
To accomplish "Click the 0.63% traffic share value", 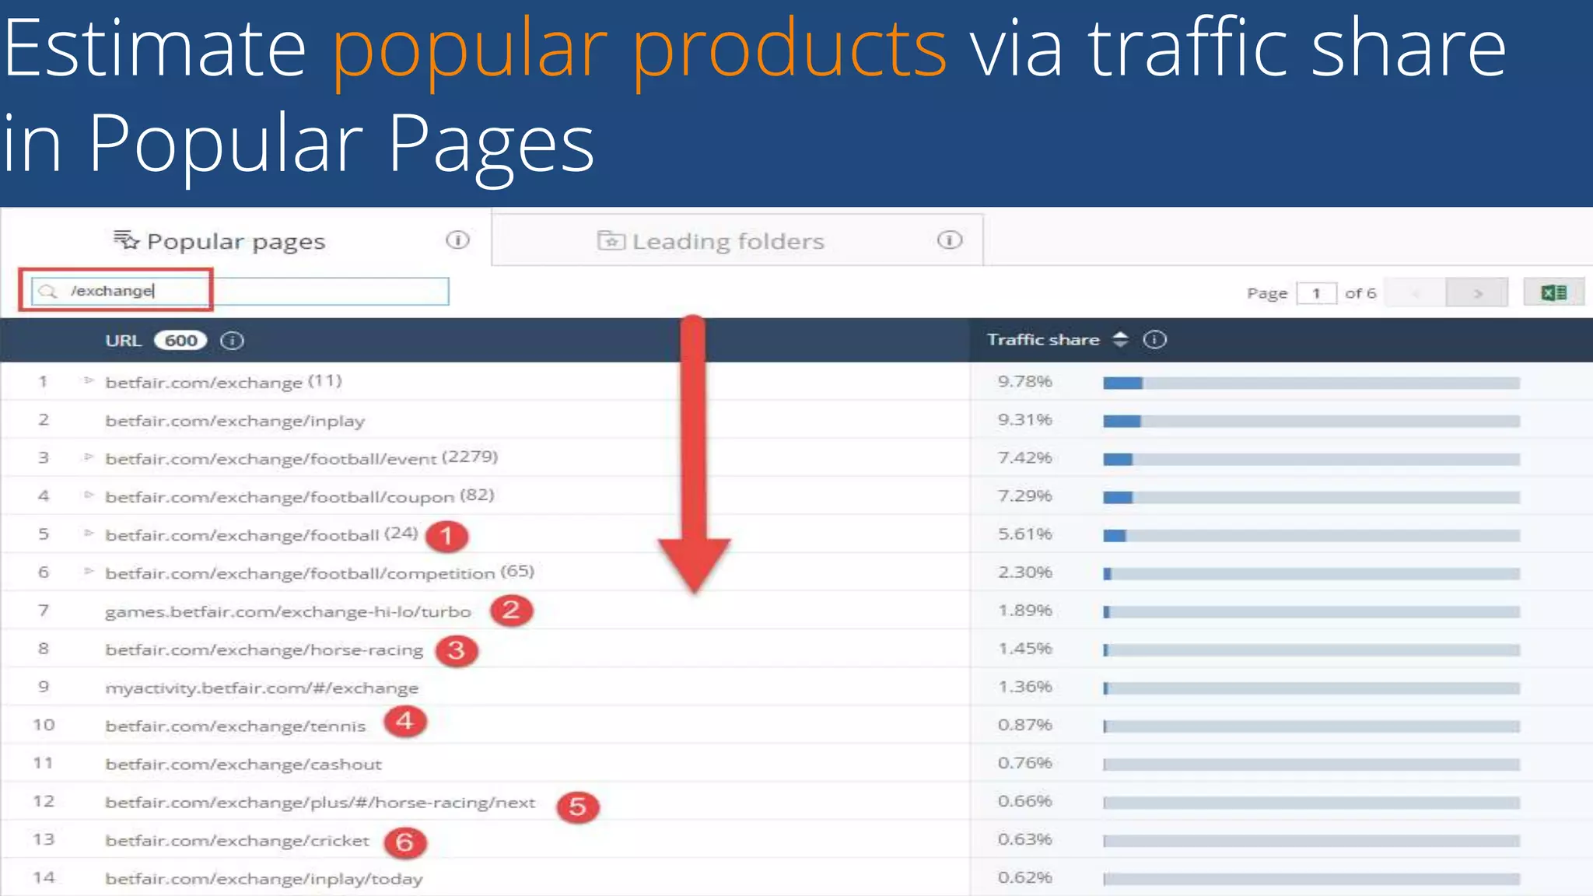I will pyautogui.click(x=1025, y=838).
